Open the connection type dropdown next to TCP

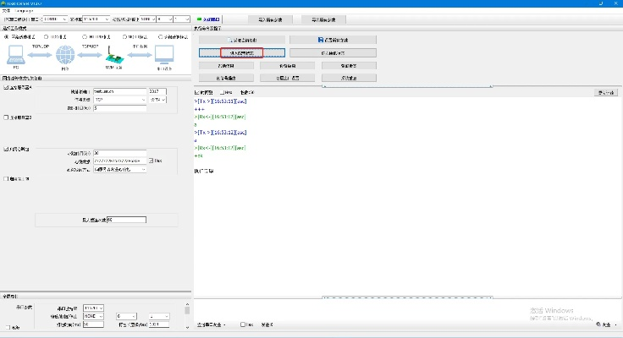point(157,100)
